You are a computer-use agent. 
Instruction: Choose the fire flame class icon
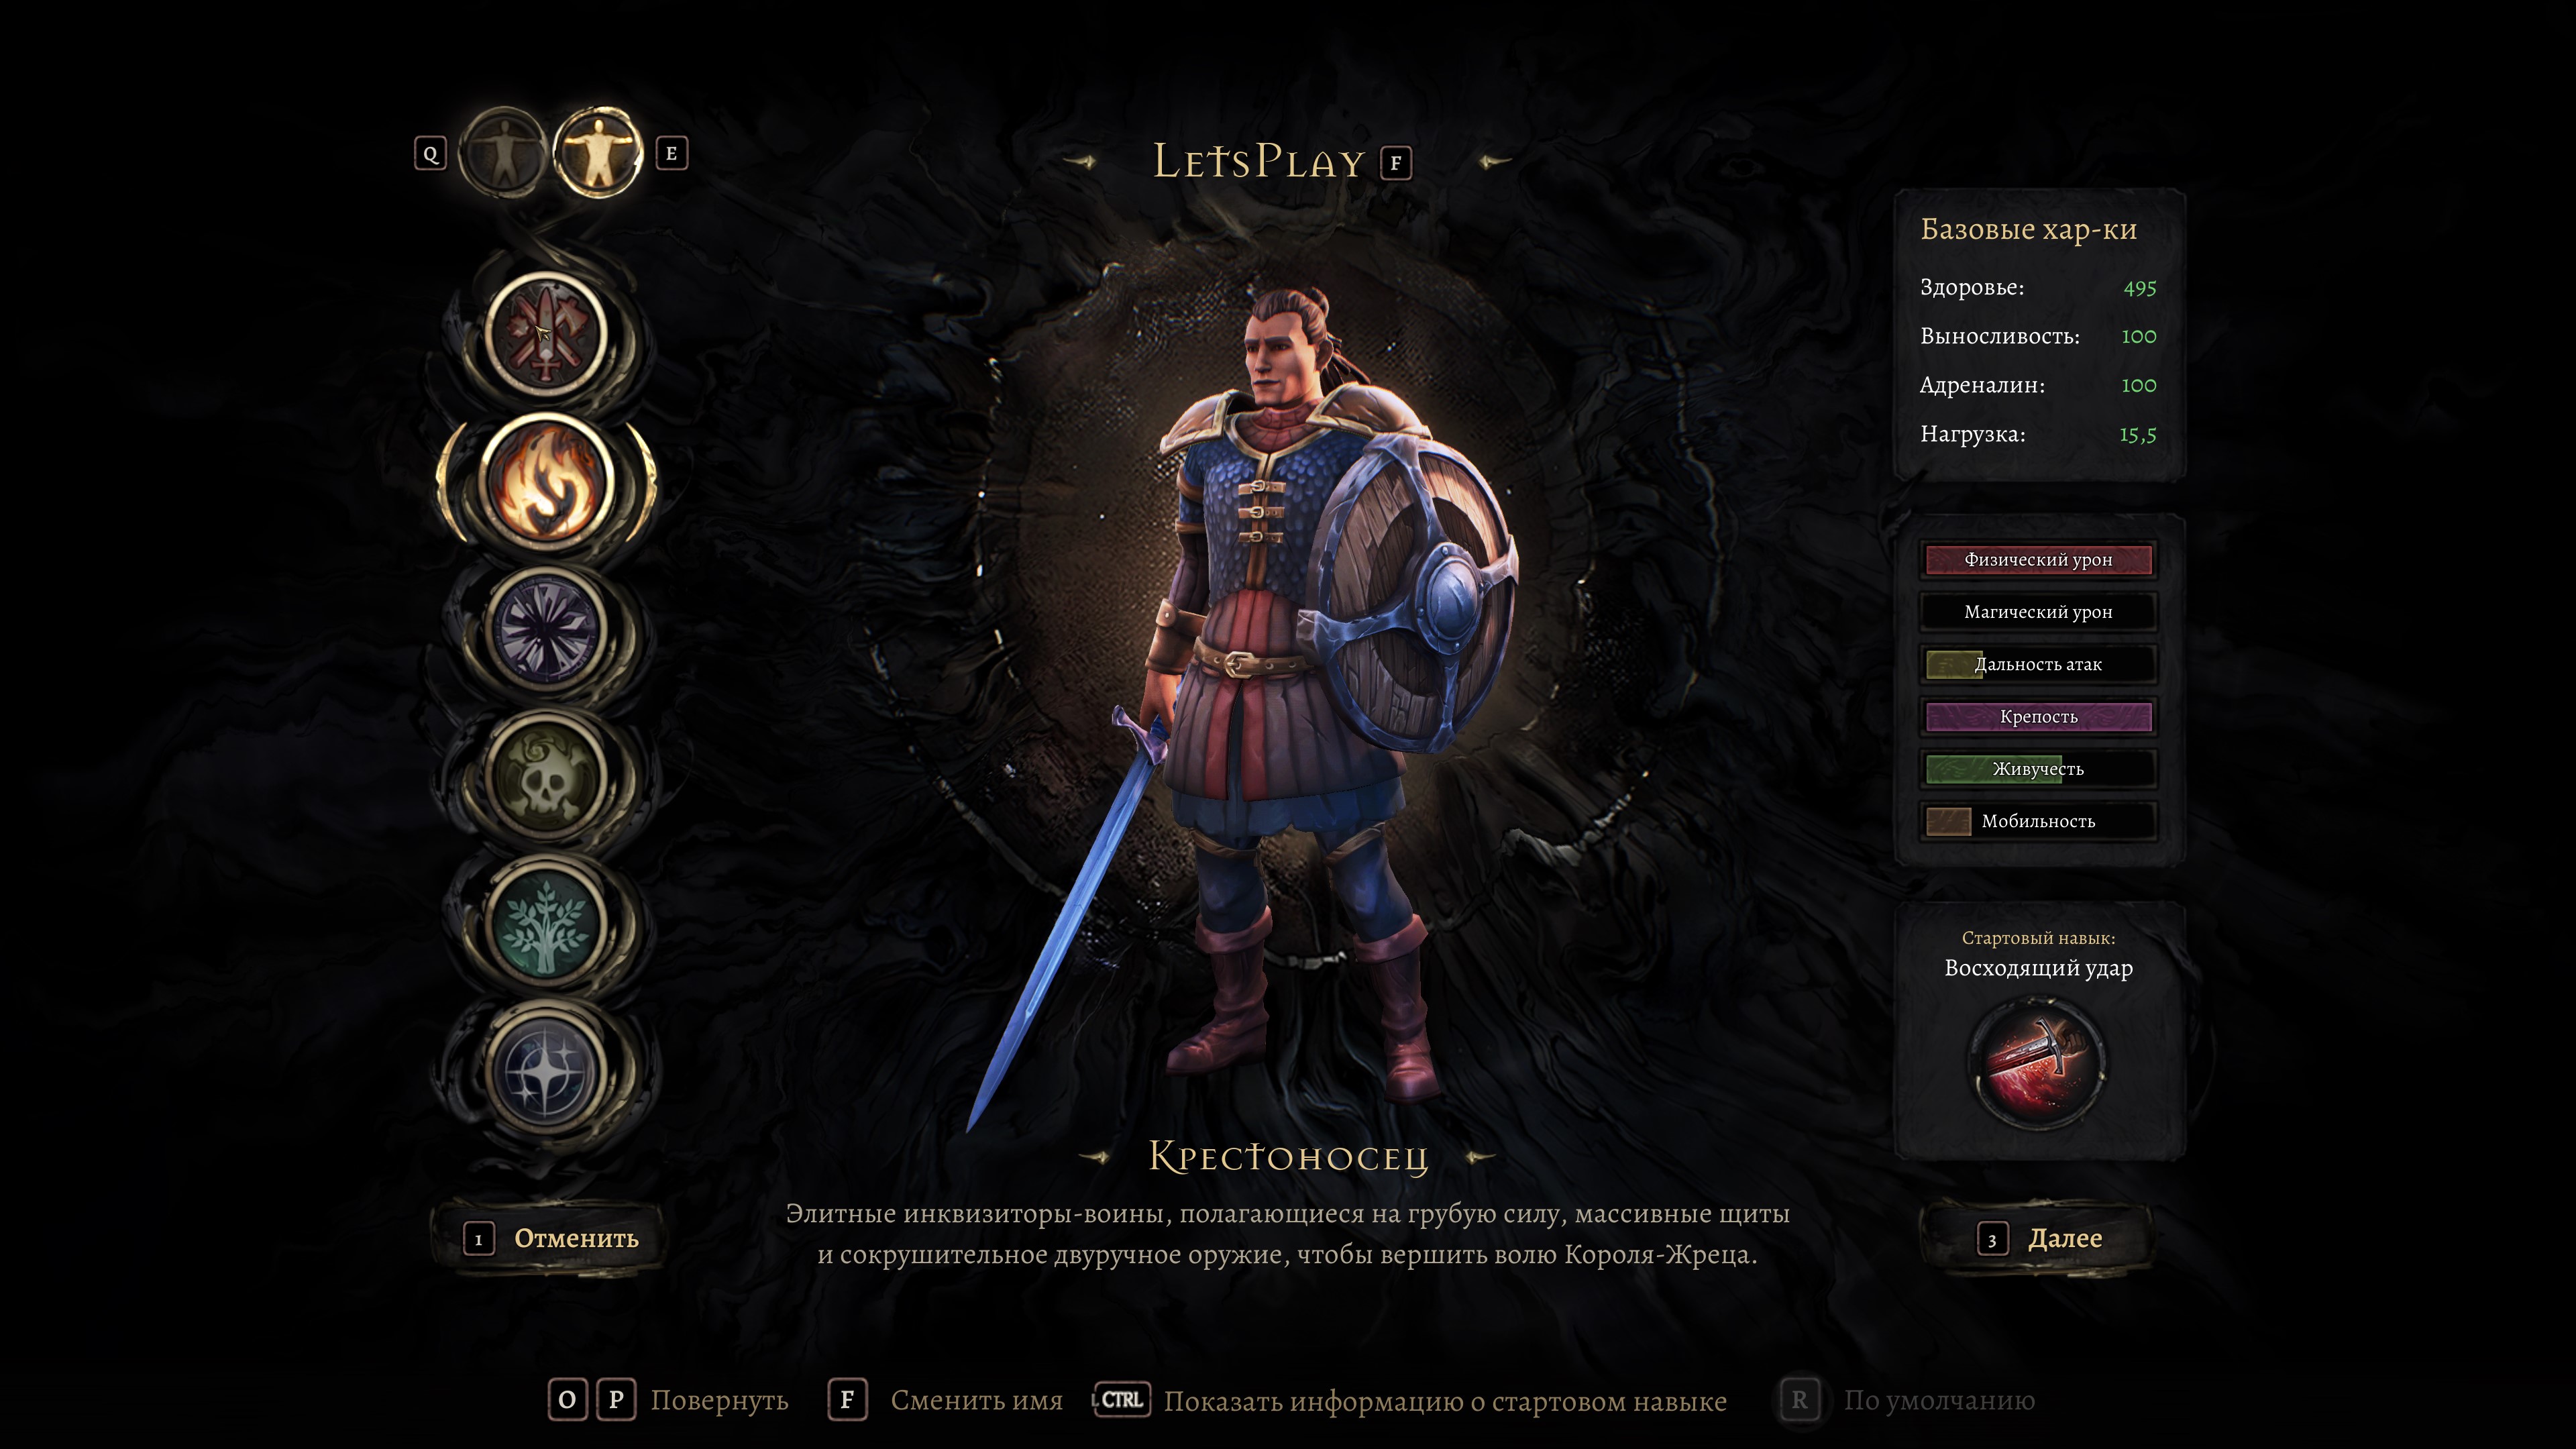(546, 481)
